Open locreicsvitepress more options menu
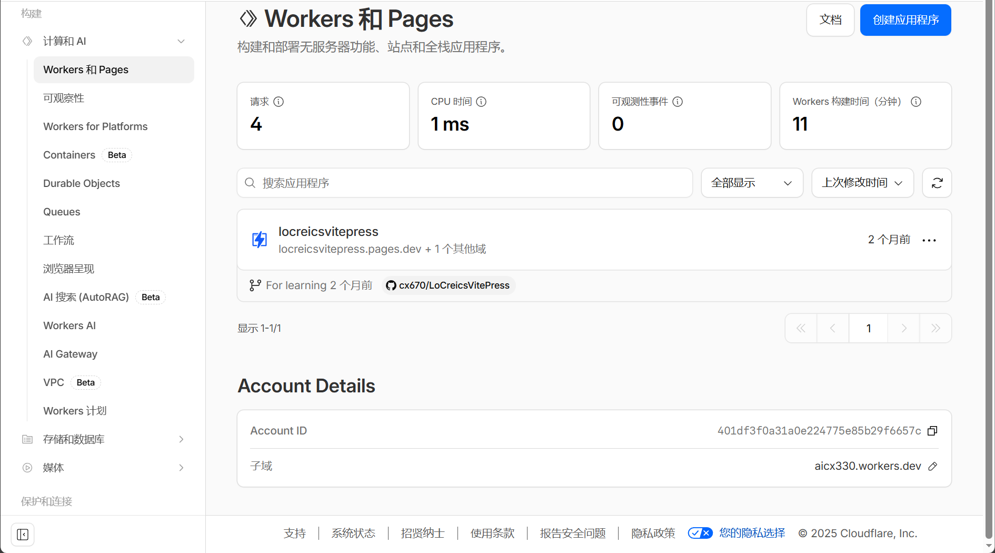 click(929, 240)
